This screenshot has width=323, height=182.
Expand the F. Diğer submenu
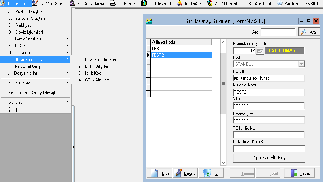pos(35,45)
